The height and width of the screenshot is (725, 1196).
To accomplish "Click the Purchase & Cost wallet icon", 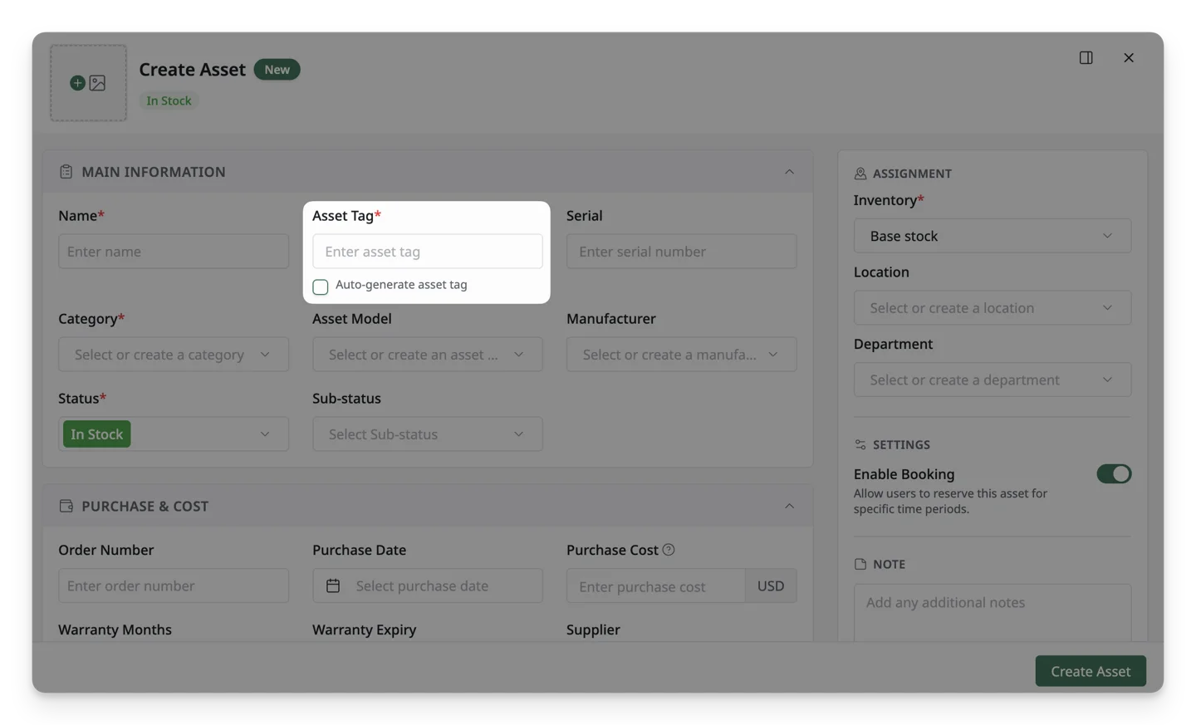I will coord(66,506).
